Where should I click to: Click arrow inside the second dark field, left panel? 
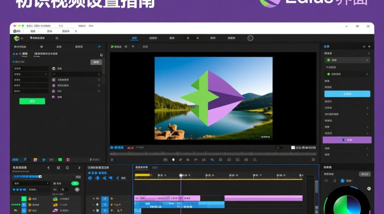click(46, 74)
